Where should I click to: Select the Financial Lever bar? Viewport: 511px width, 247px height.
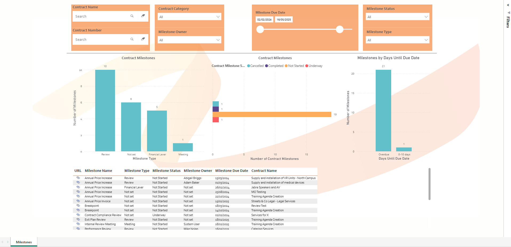tap(157, 131)
